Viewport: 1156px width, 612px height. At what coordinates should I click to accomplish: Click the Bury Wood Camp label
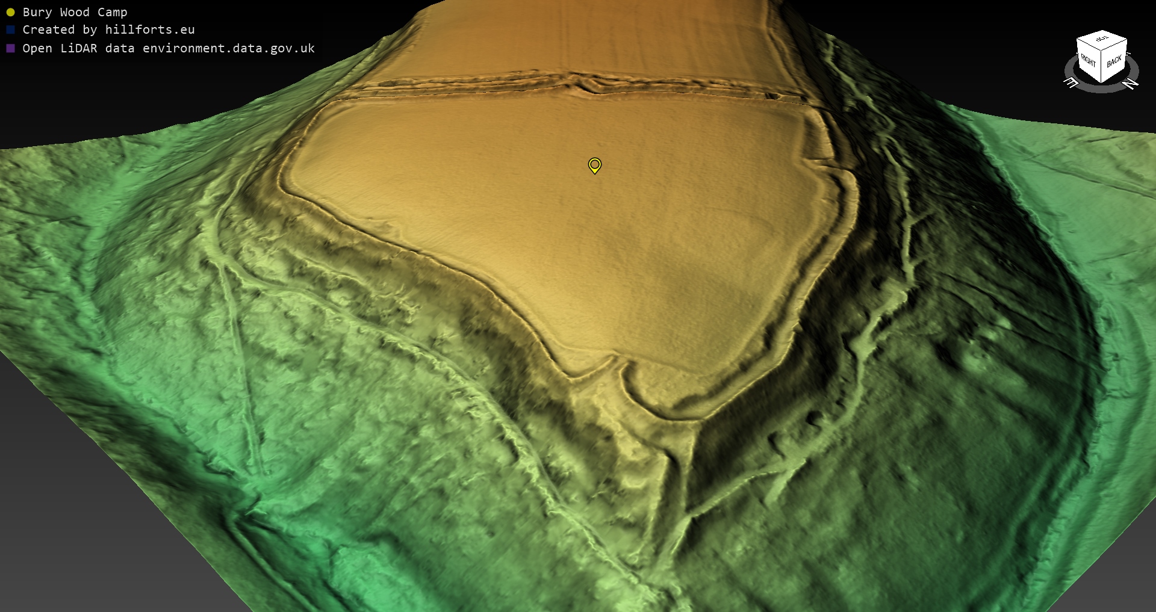(75, 12)
